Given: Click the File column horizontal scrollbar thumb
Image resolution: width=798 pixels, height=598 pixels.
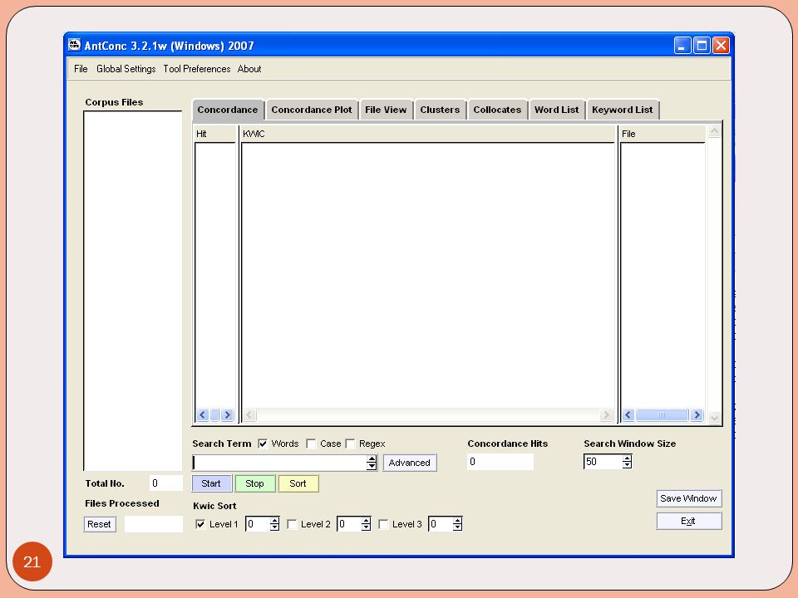Looking at the screenshot, I should (662, 415).
